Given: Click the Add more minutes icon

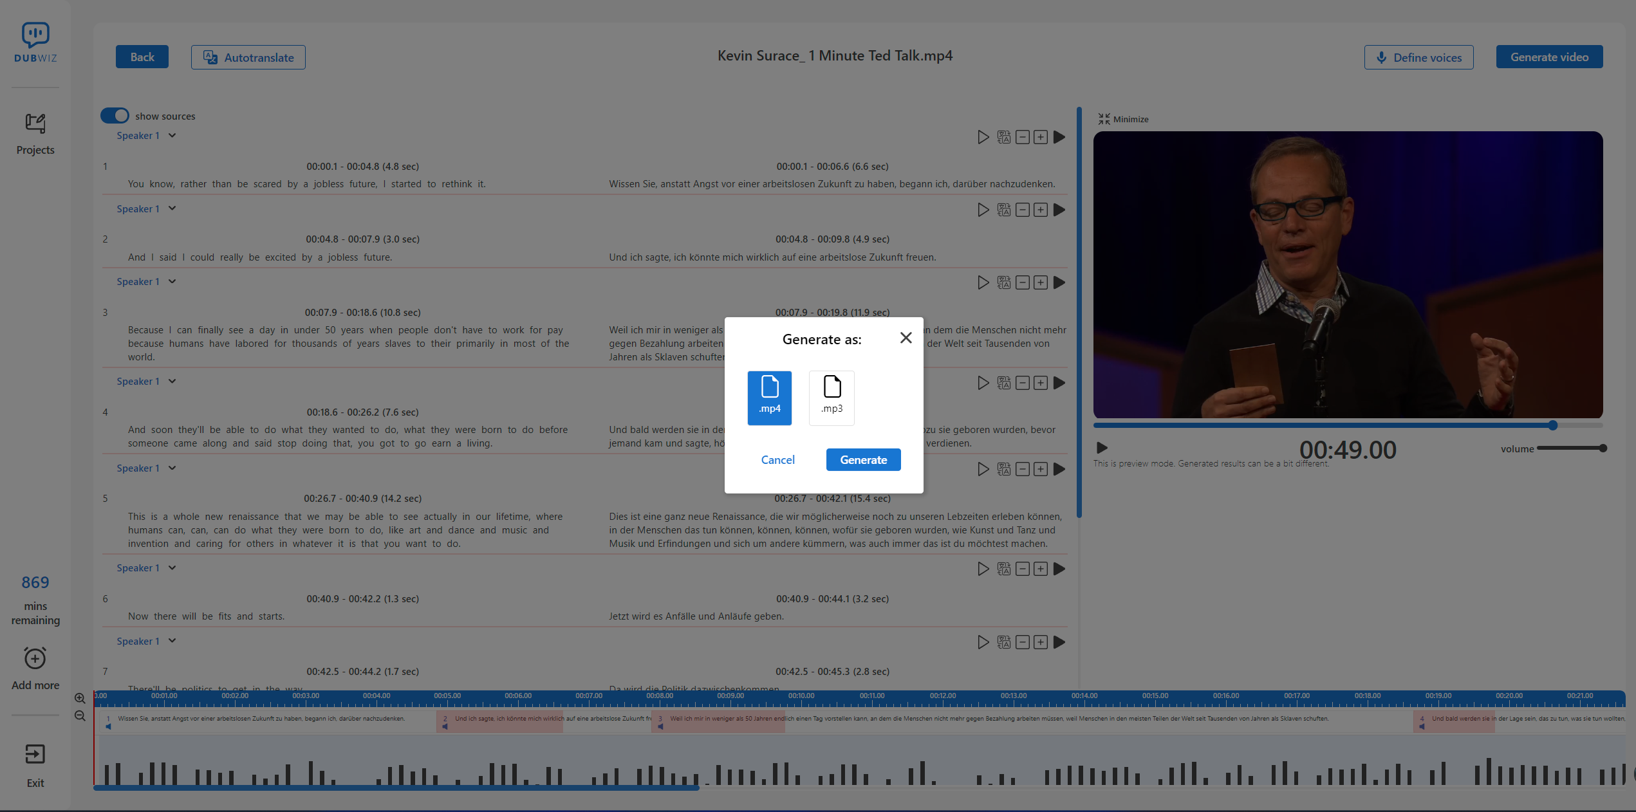Looking at the screenshot, I should pos(35,659).
